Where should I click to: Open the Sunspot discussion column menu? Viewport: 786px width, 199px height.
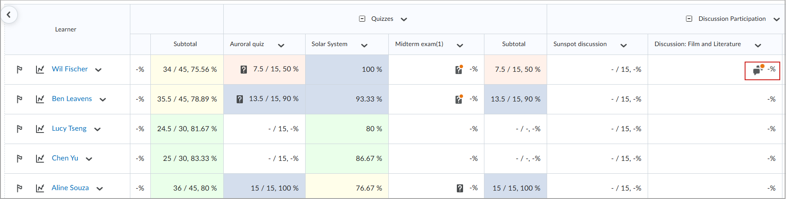click(624, 45)
